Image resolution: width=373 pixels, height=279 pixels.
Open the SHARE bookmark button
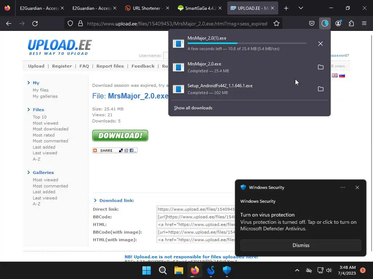click(x=115, y=150)
